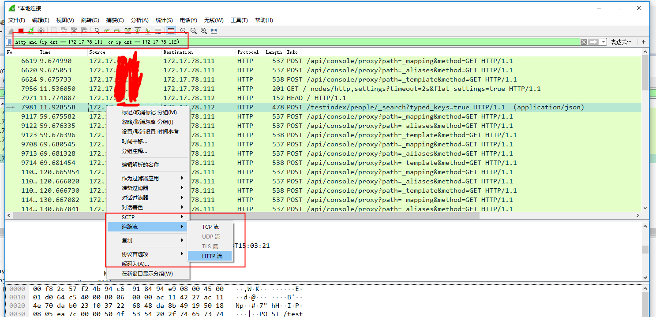
Task: Restart the current capture
Action: [x=31, y=31]
